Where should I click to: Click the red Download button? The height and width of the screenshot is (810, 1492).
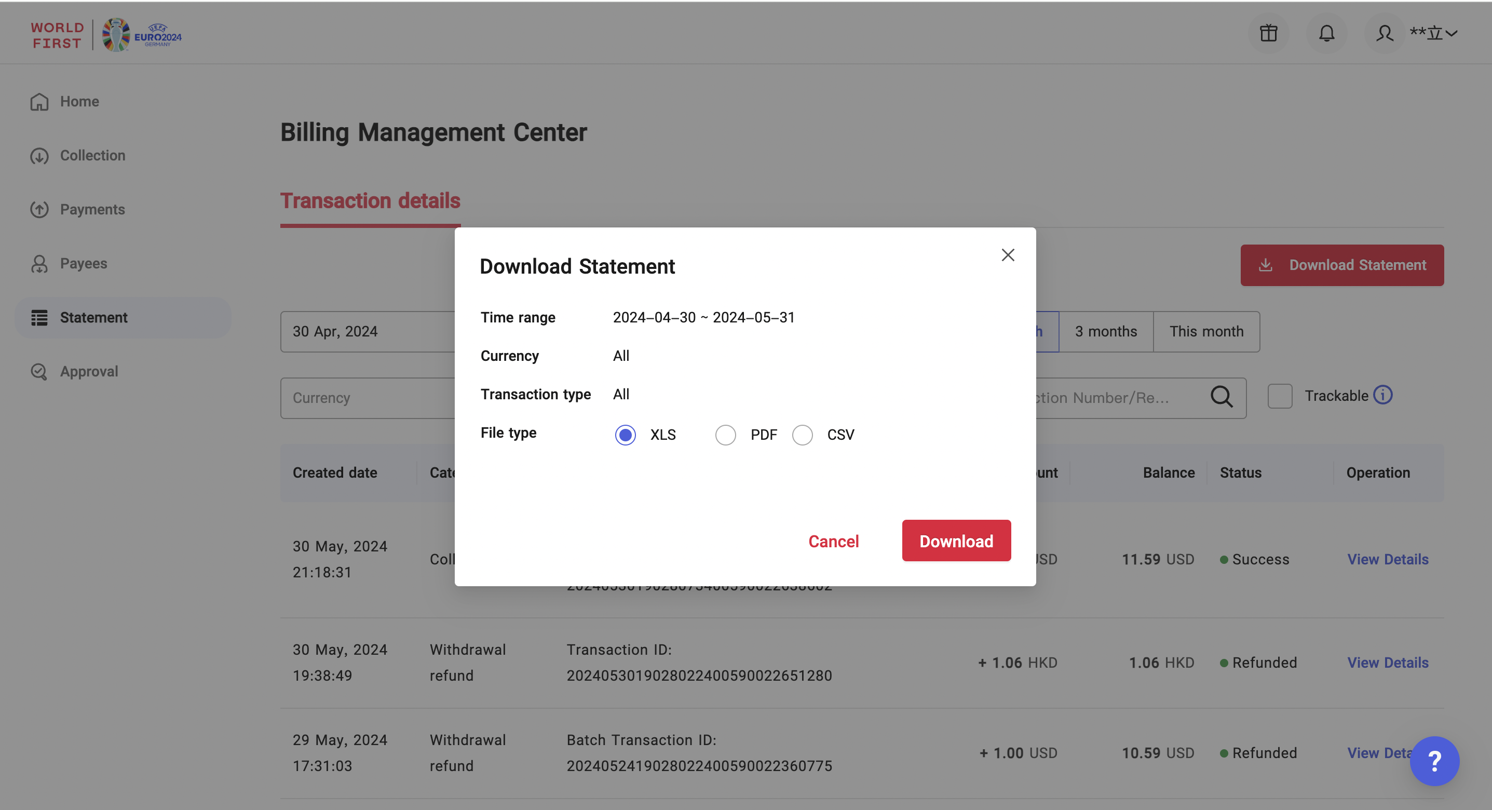[x=956, y=541]
